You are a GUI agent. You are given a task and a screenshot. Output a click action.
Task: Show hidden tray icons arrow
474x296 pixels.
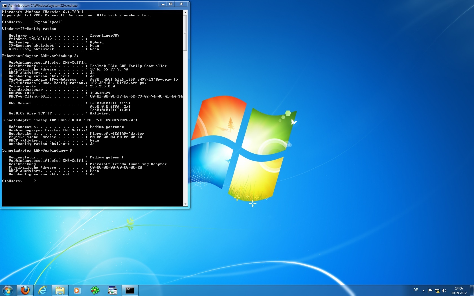423,290
